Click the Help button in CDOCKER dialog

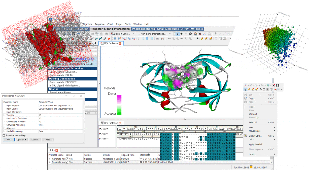[x=48, y=140]
